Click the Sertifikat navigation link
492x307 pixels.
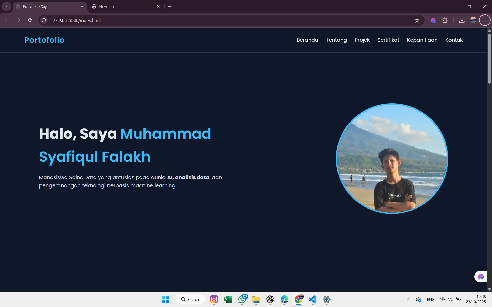[x=388, y=40]
